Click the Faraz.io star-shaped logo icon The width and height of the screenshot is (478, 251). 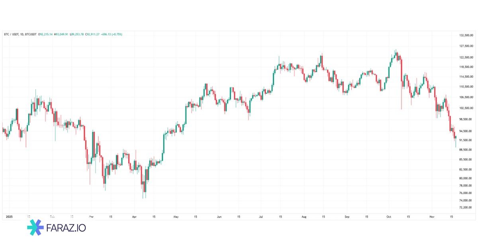click(x=35, y=228)
